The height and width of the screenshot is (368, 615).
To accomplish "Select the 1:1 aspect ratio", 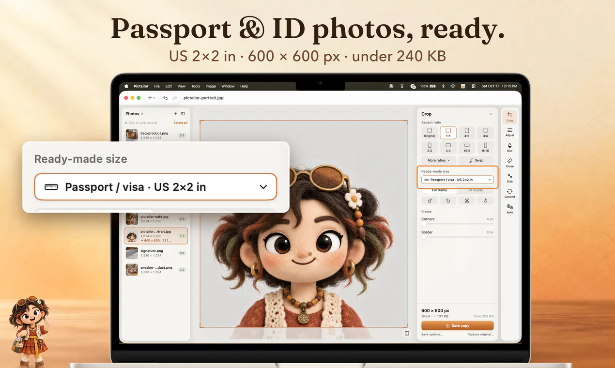I will (x=448, y=133).
